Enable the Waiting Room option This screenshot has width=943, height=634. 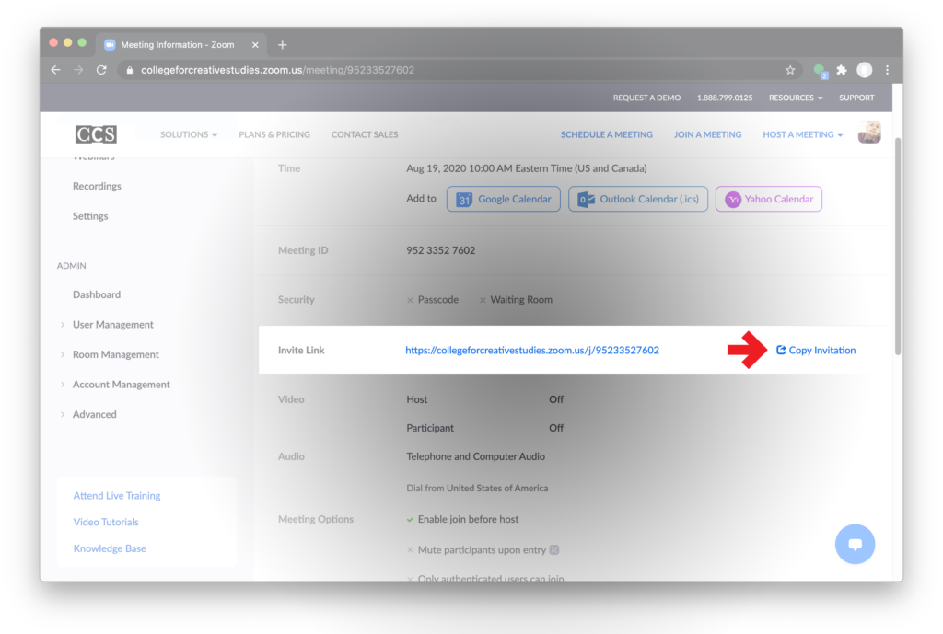pos(483,299)
